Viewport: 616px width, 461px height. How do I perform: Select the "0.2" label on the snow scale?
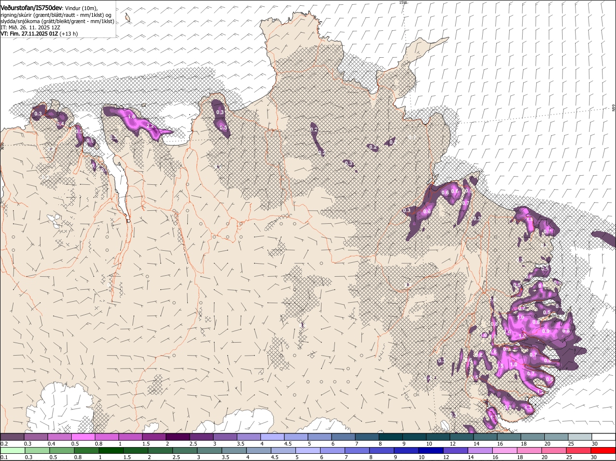[4, 444]
